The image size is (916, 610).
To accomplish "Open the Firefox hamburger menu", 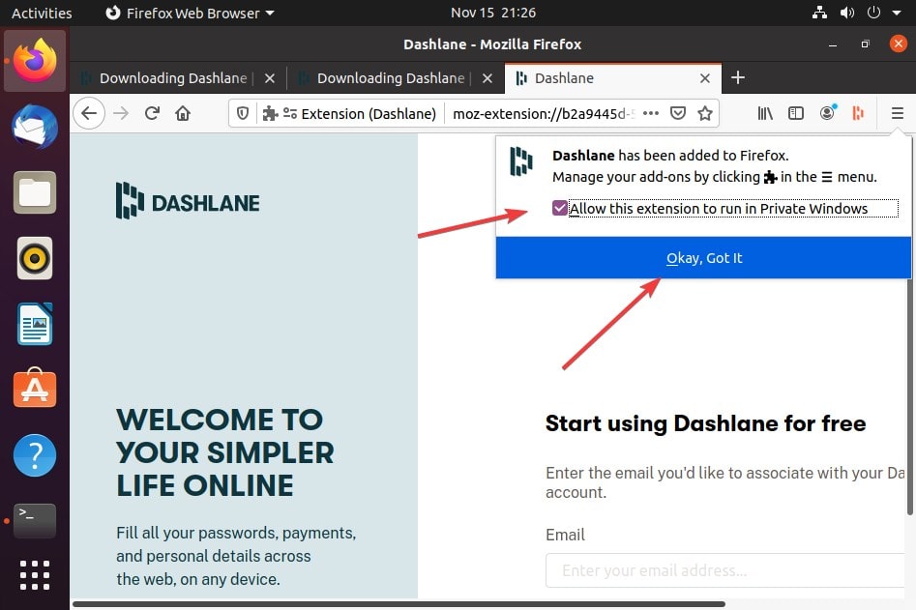I will (x=897, y=113).
